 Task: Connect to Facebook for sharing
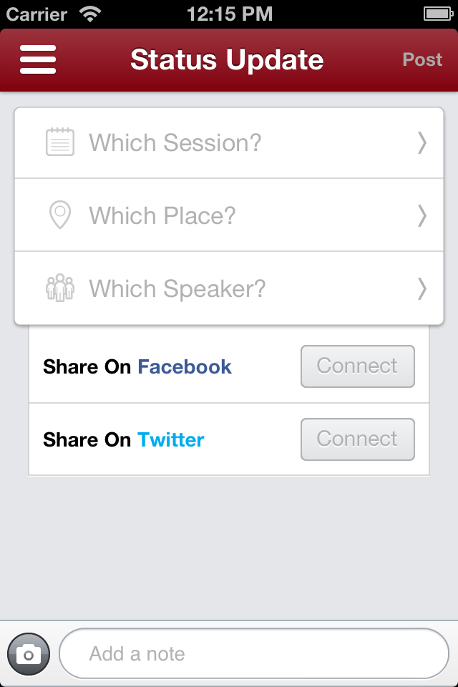click(x=358, y=366)
